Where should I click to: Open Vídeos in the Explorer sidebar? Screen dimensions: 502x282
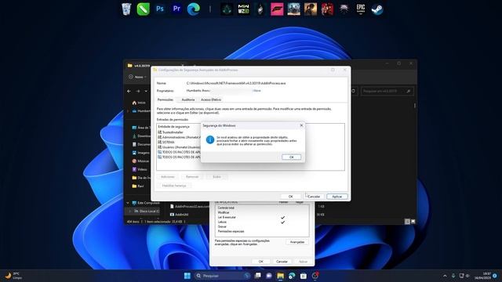pos(140,169)
